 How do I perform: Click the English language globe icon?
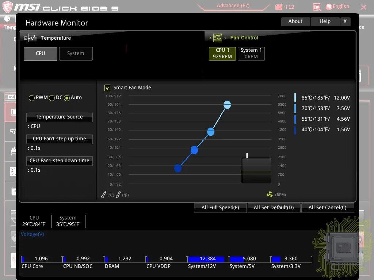pos(329,7)
